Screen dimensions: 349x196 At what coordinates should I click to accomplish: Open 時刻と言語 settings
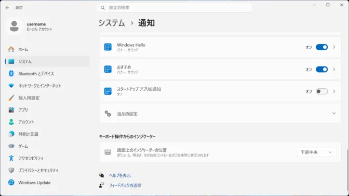click(47, 134)
